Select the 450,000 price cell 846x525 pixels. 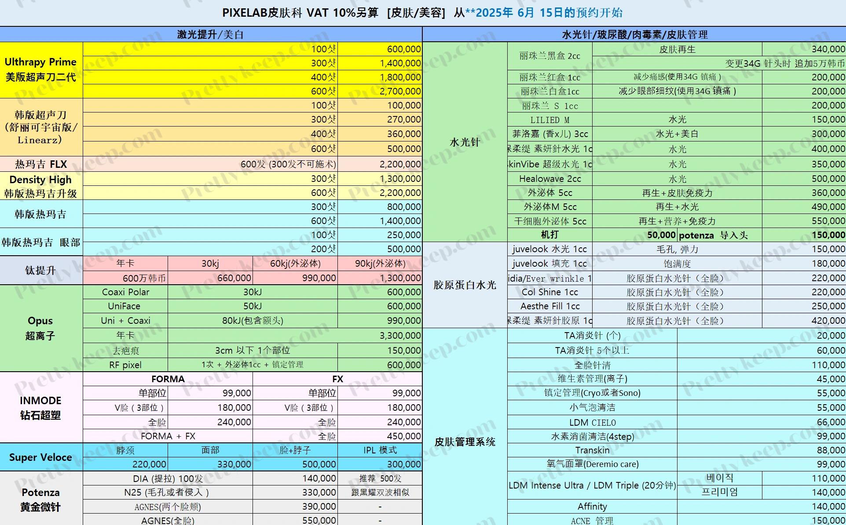[380, 436]
